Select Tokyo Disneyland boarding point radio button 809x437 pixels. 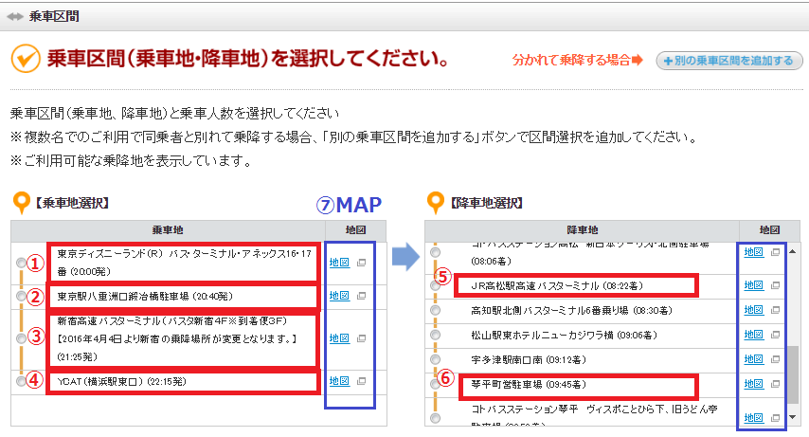pos(21,263)
